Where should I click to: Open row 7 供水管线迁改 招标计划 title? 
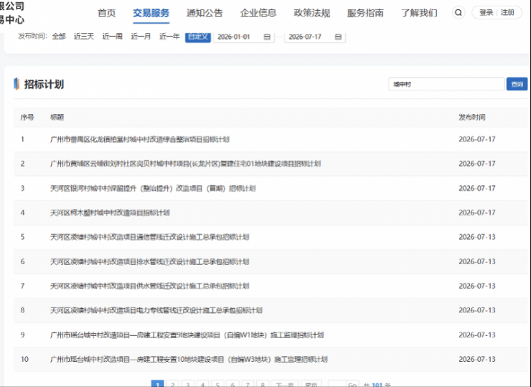[x=149, y=286]
